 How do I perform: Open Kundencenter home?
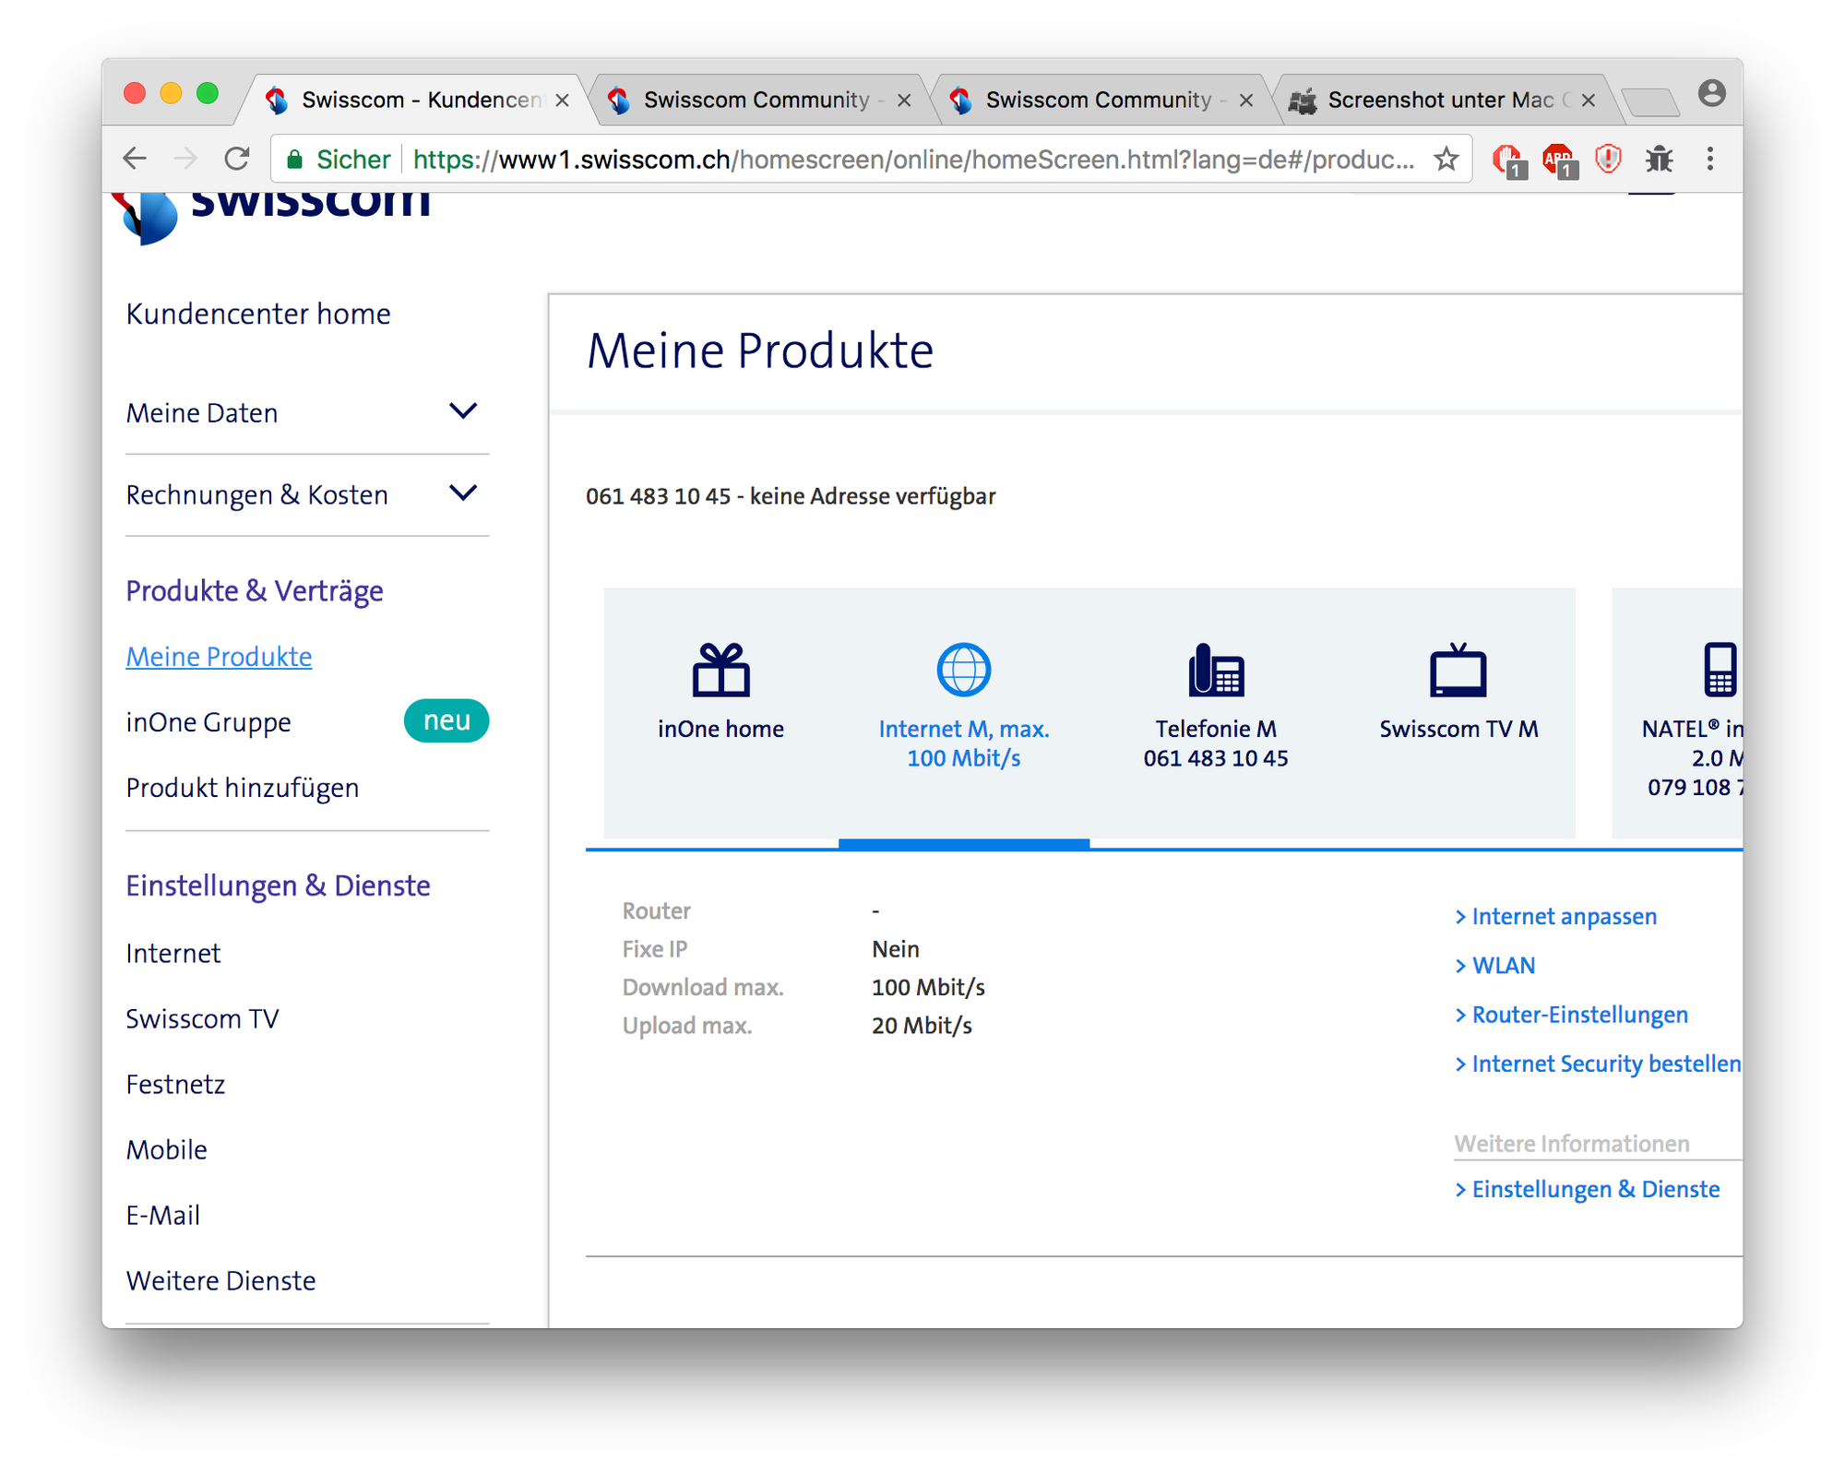(258, 314)
